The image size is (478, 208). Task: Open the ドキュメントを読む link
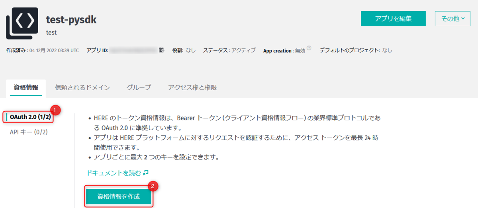click(118, 173)
